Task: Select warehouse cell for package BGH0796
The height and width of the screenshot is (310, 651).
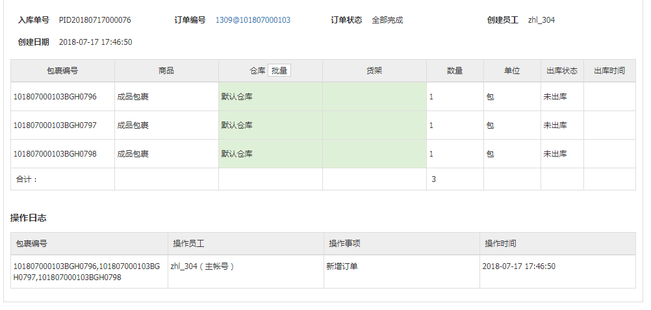Action: pos(271,97)
